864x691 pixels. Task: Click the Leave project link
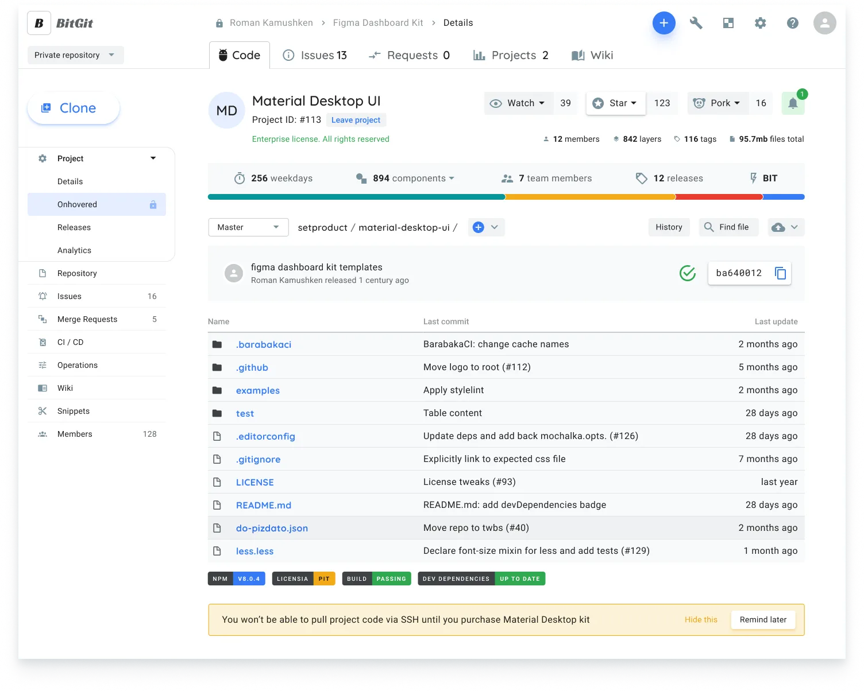(356, 120)
